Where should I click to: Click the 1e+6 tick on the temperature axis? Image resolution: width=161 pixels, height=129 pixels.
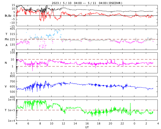coord(12,100)
